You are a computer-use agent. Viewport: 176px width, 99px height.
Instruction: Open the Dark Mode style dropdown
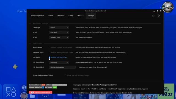[x=59, y=32]
